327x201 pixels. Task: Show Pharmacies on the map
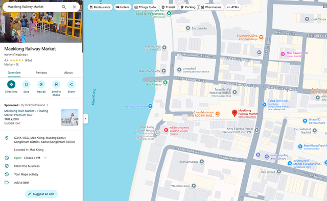(x=211, y=7)
